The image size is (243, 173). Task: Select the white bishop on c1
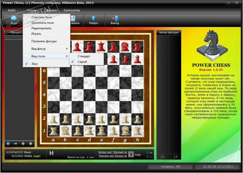pos(77,131)
